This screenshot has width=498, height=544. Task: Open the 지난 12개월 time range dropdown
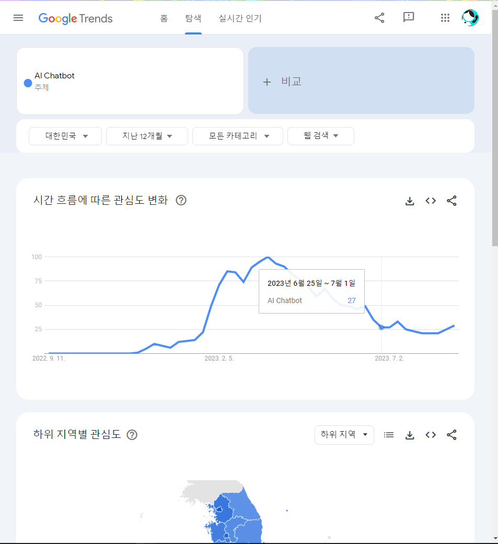147,136
